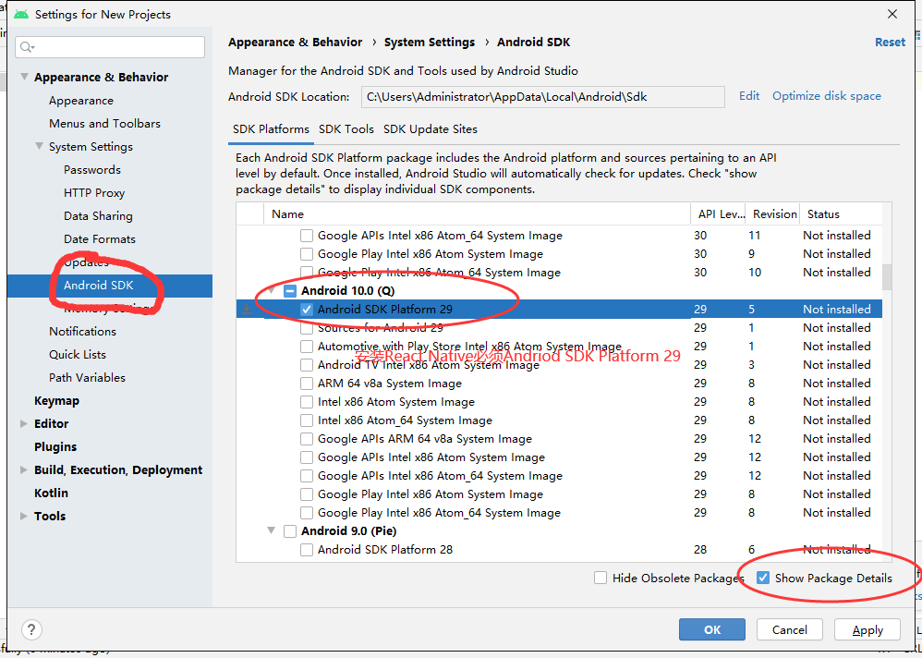Check Sources for Android 29
This screenshot has height=658, width=922.
point(307,327)
